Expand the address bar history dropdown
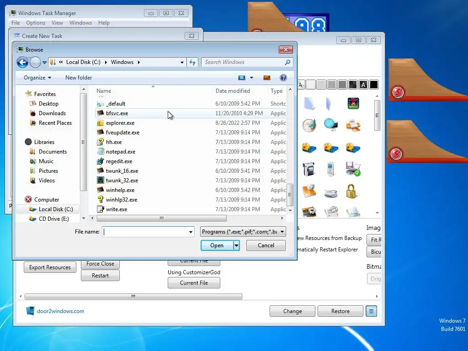Image resolution: width=468 pixels, height=351 pixels. 182,62
